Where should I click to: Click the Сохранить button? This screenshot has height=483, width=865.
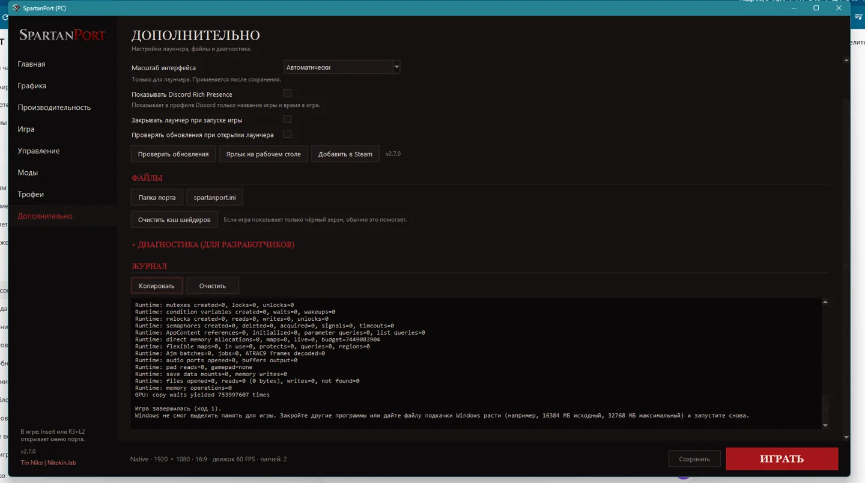tap(694, 459)
